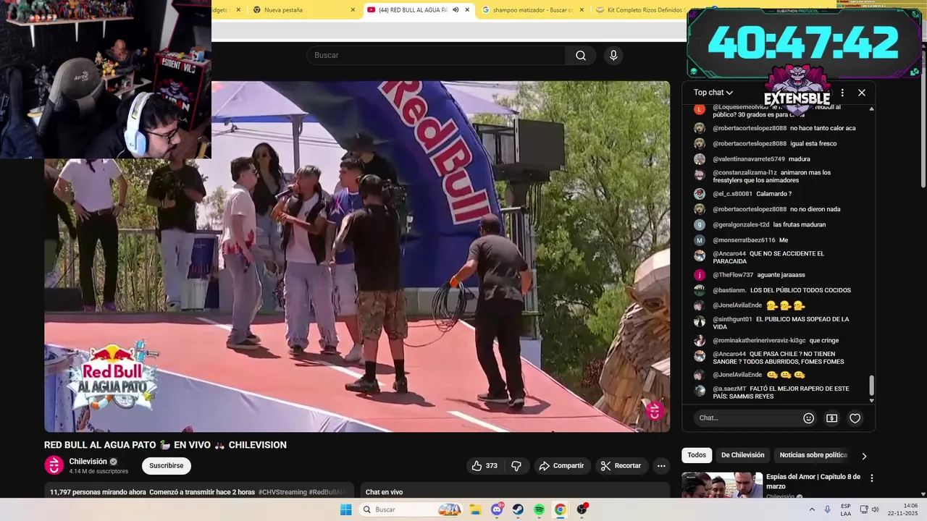Click the live video player area
This screenshot has height=521, width=927.
(x=357, y=256)
